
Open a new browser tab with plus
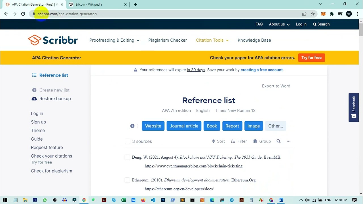coord(136,5)
